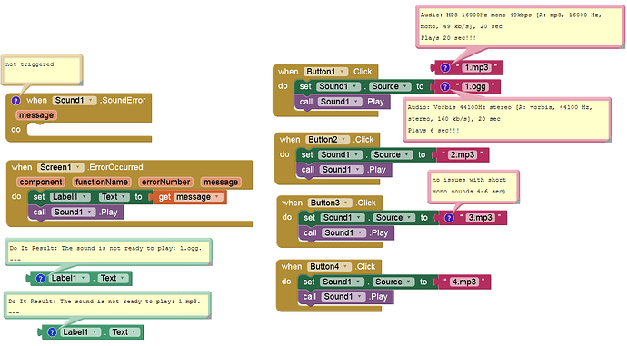
Task: Select the 2.mp3 text field
Action: pyautogui.click(x=463, y=154)
